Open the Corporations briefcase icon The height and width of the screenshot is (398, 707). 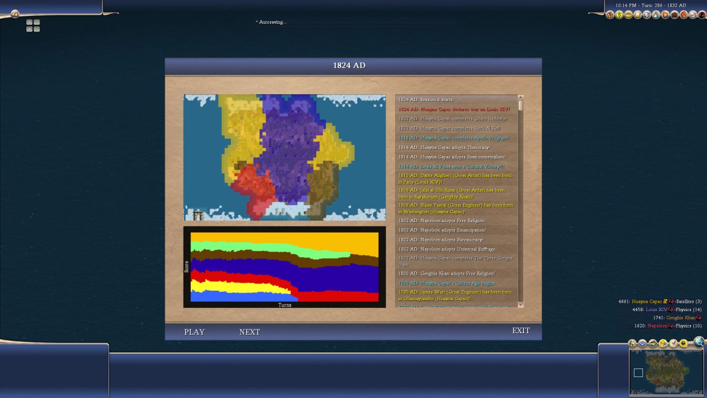[x=674, y=15]
